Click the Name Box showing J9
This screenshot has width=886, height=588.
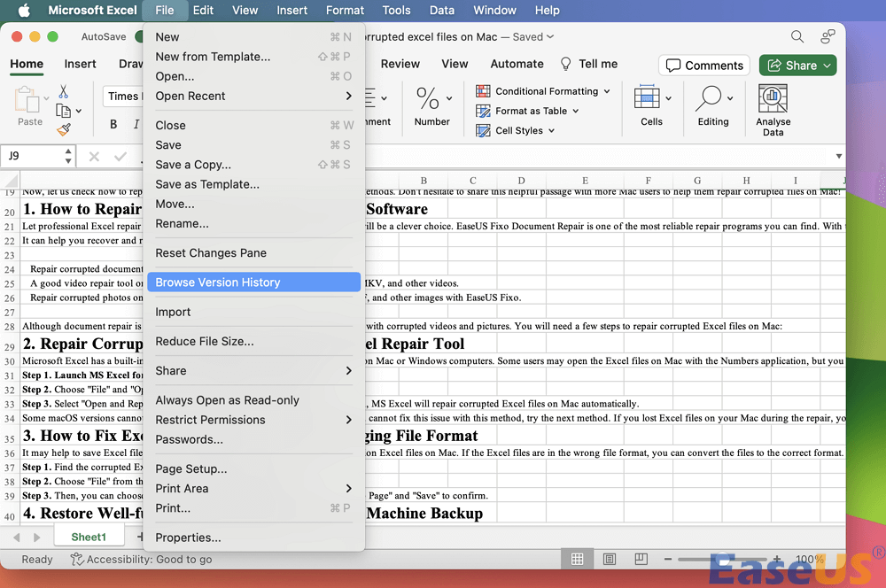coord(32,156)
